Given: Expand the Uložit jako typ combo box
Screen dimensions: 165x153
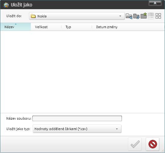Looking at the screenshot, I should point(77,129).
